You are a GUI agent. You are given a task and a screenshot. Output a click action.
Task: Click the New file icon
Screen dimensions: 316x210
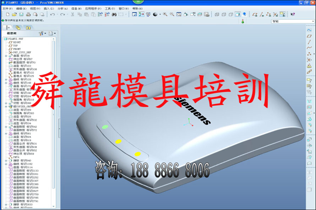(8, 14)
